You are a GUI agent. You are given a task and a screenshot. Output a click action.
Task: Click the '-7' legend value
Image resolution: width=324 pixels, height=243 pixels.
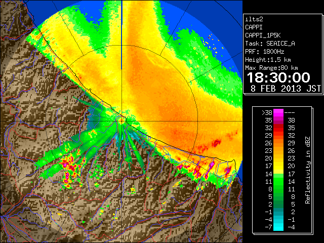click(x=268, y=227)
